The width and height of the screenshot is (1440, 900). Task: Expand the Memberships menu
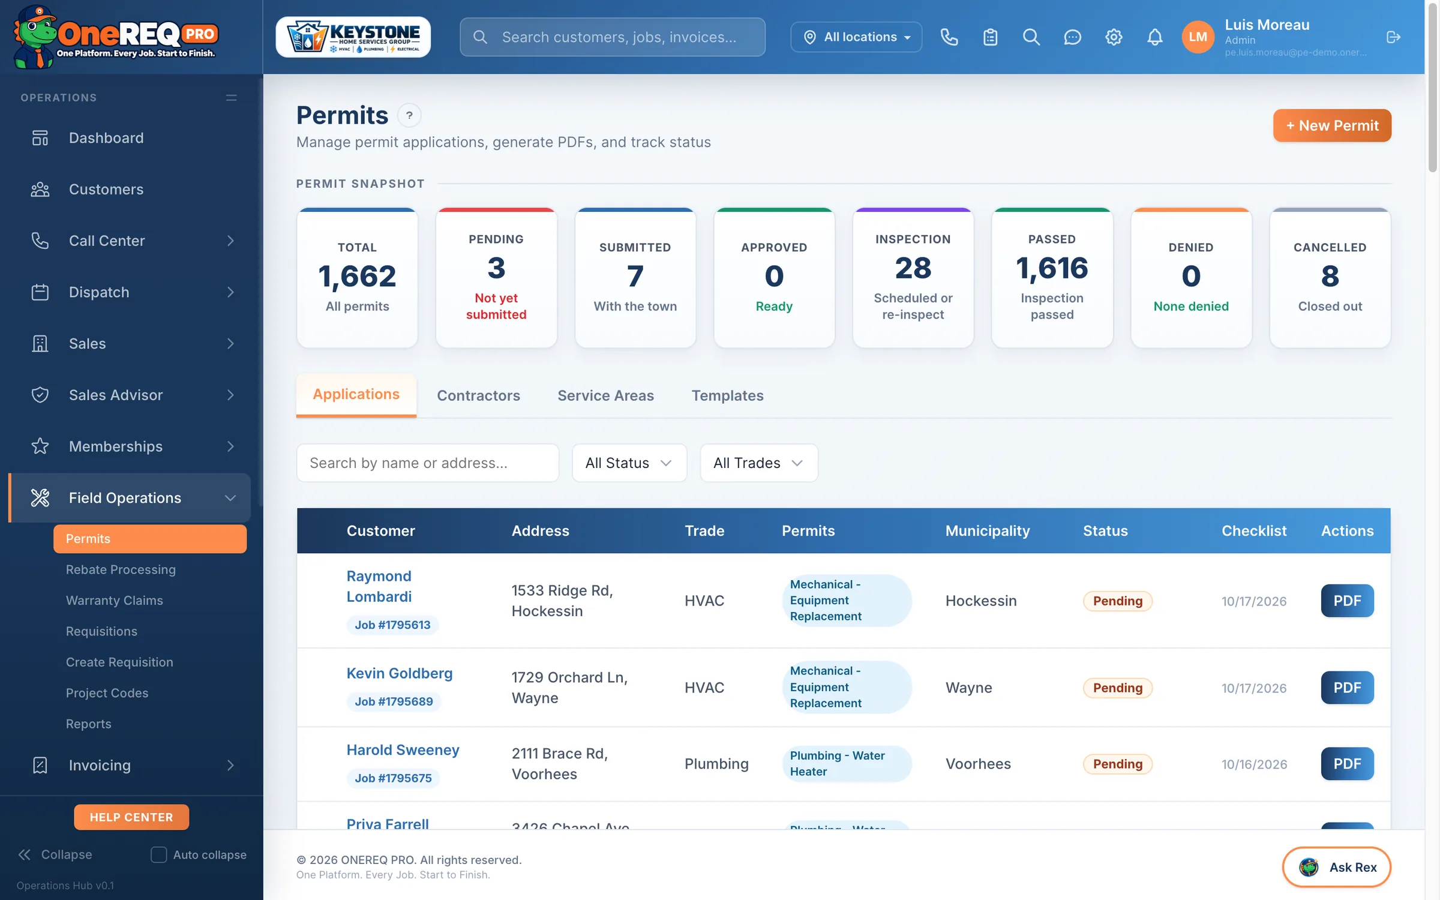130,446
